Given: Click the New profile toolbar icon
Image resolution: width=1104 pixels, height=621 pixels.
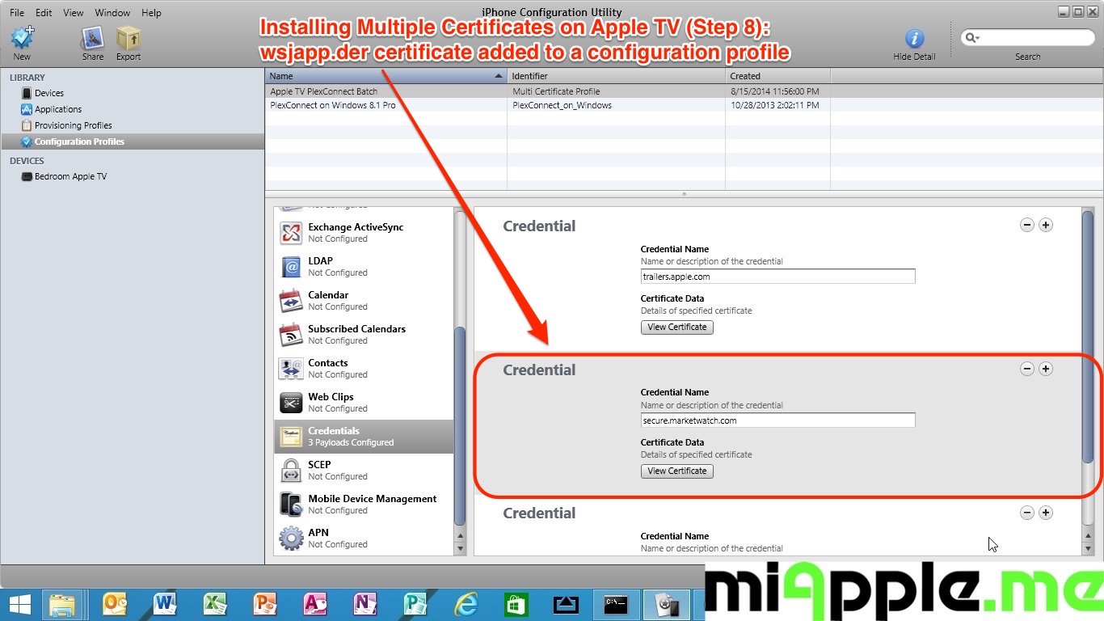Looking at the screenshot, I should 22,39.
